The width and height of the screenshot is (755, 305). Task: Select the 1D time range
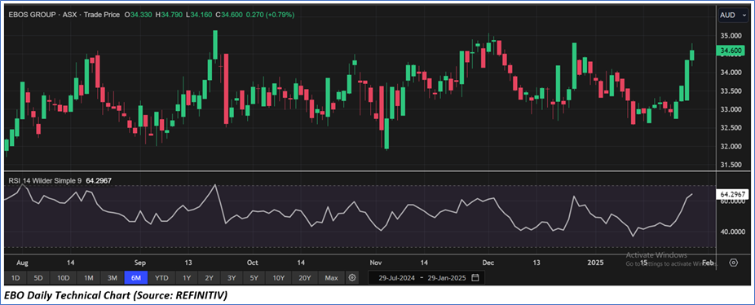click(15, 278)
